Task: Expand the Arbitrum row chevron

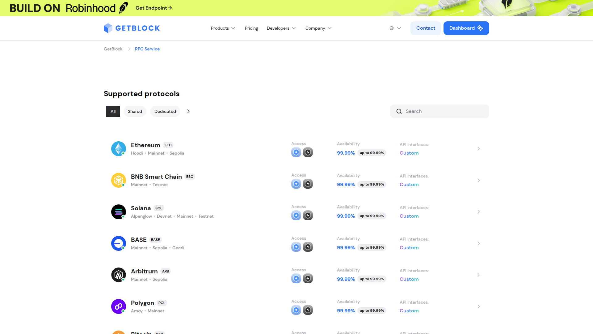Action: click(478, 275)
